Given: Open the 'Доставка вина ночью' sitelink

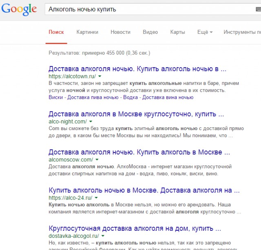Looking at the screenshot, I should [x=168, y=97].
